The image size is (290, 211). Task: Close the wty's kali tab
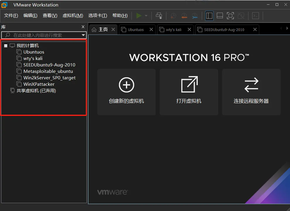coord(190,30)
